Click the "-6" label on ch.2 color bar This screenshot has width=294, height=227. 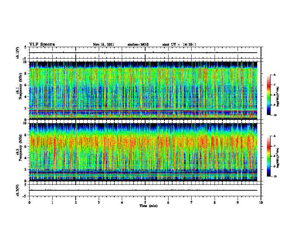coord(274,136)
